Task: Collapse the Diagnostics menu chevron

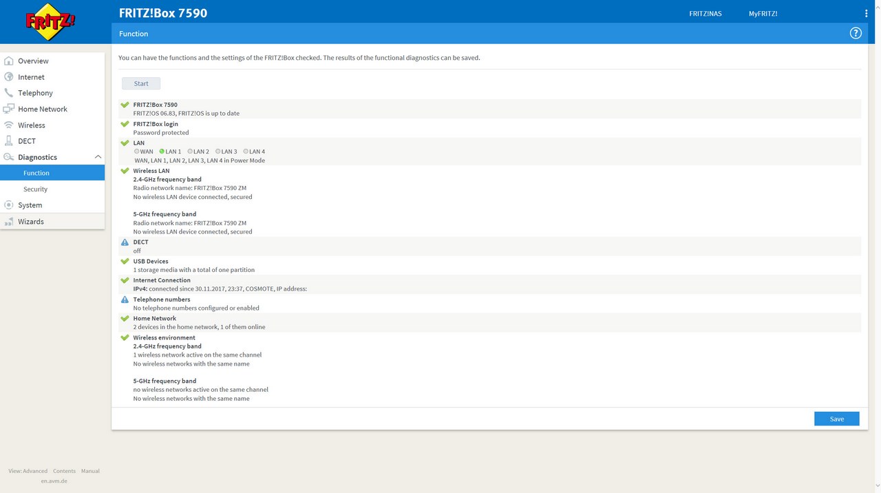Action: (x=98, y=157)
